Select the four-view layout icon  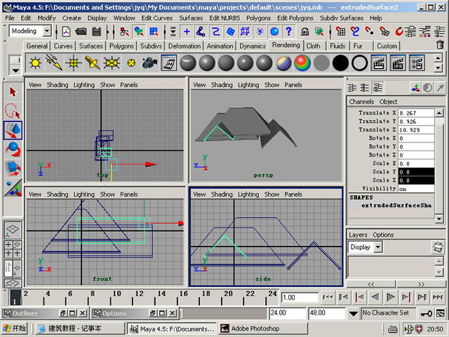13,249
